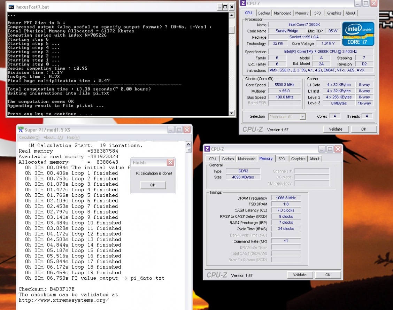Close the Finish dialog with X
393x310 pixels.
pyautogui.click(x=170, y=163)
